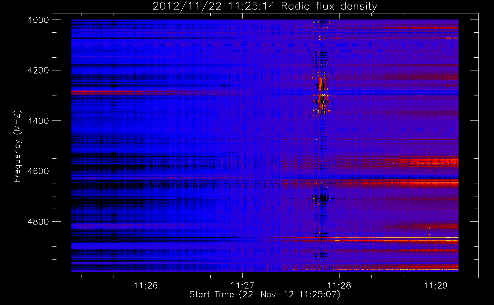
Task: Click the 11:28 time tick label
Action: coord(339,286)
